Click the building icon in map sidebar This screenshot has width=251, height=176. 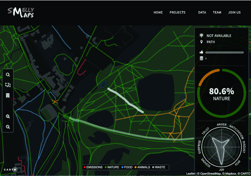pyautogui.click(x=8, y=96)
